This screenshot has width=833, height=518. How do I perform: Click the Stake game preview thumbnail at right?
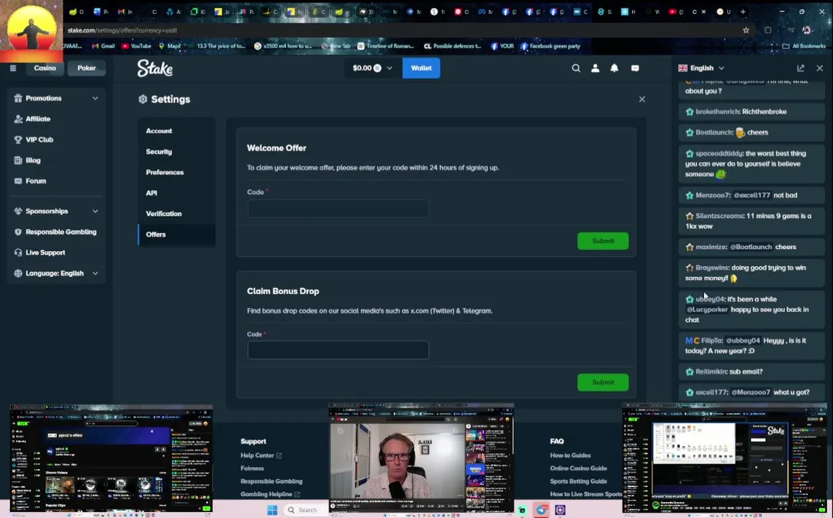coord(724,459)
